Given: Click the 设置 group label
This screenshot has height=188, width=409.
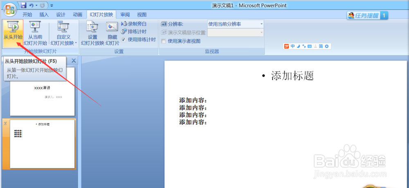Looking at the screenshot, I should tap(119, 51).
